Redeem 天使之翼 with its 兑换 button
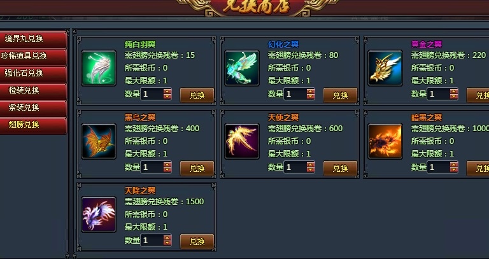This screenshot has width=489, height=259. click(340, 168)
